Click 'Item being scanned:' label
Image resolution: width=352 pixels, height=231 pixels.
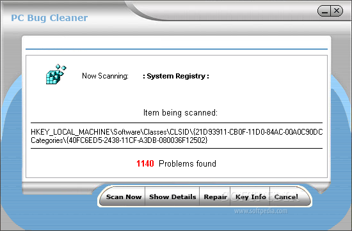click(x=180, y=112)
